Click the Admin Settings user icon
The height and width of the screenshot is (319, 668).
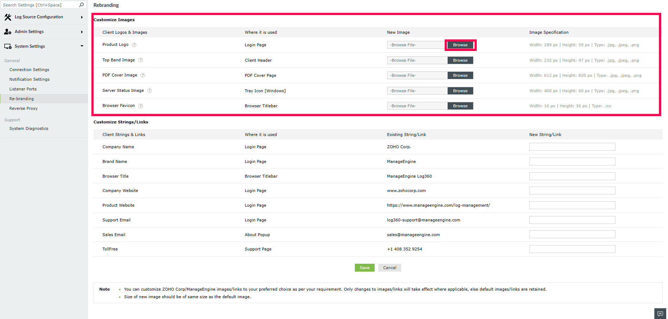point(8,32)
